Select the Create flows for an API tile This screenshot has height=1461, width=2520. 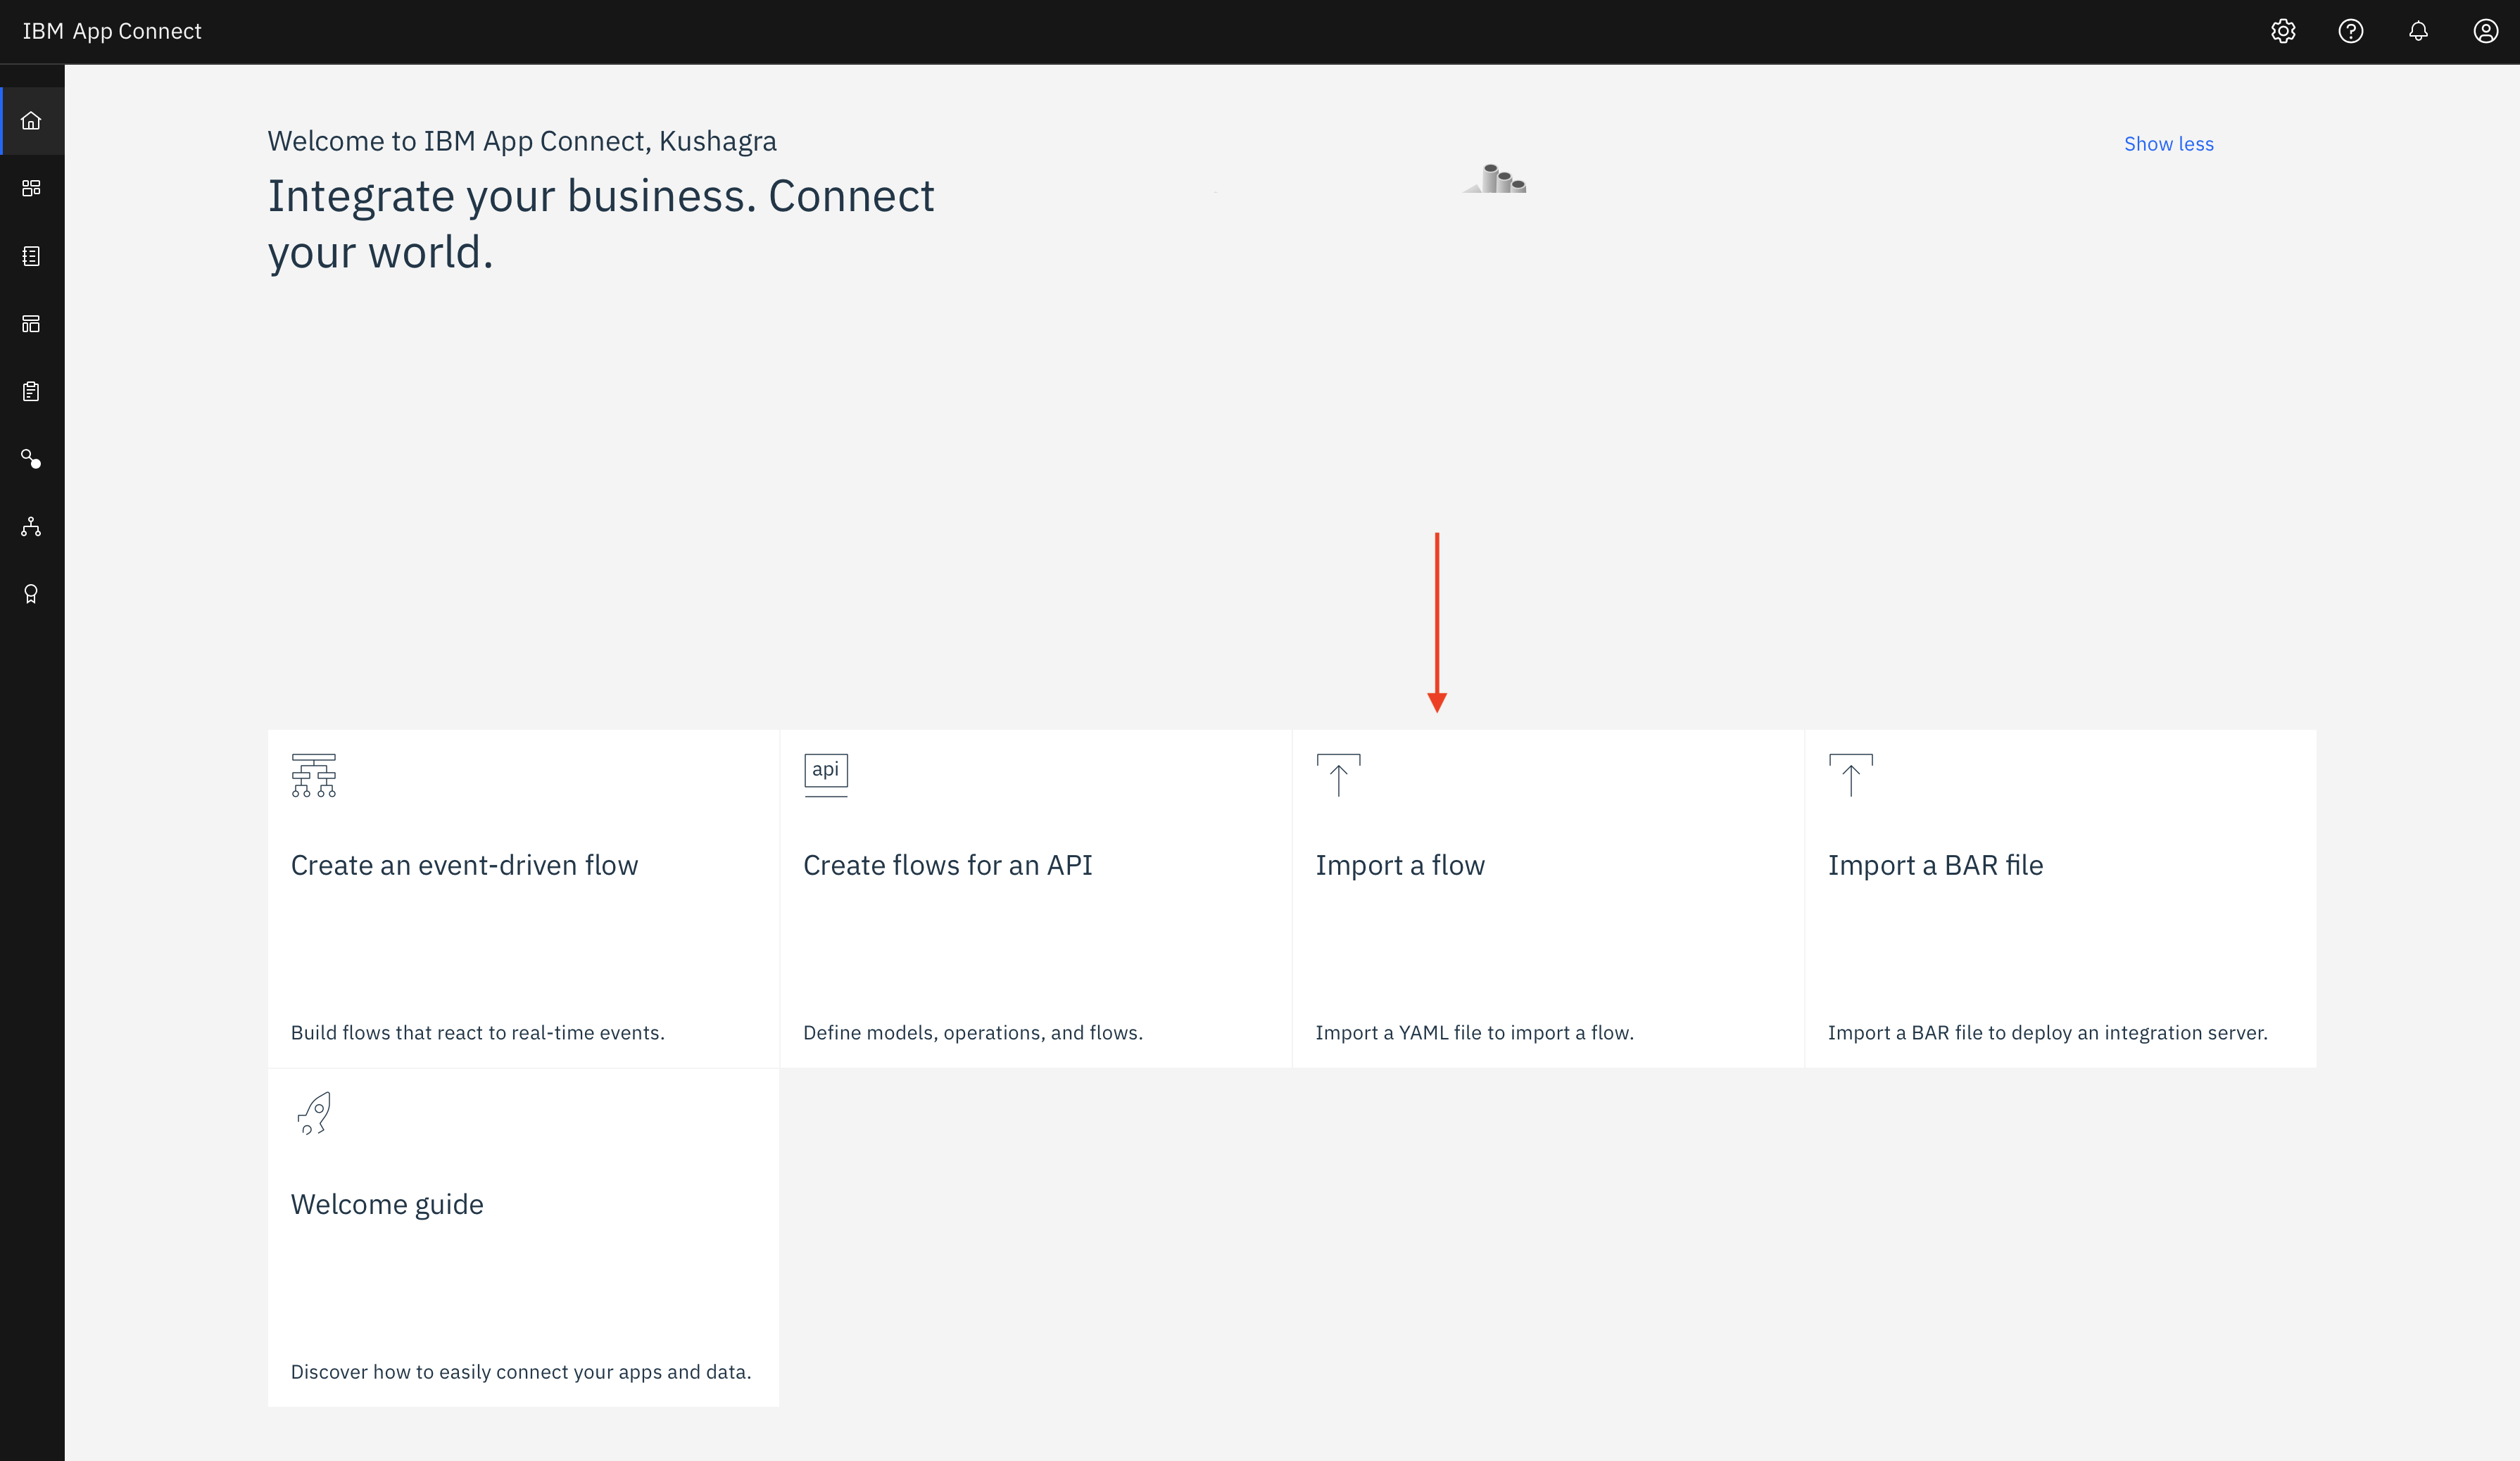1035,897
